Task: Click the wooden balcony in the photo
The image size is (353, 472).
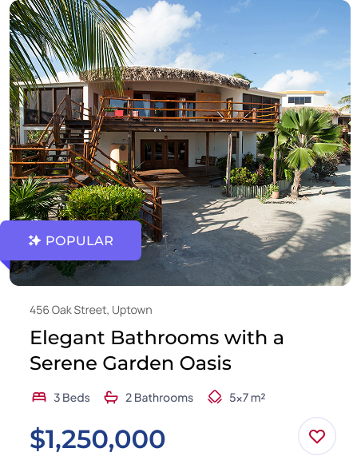Action: point(189,111)
